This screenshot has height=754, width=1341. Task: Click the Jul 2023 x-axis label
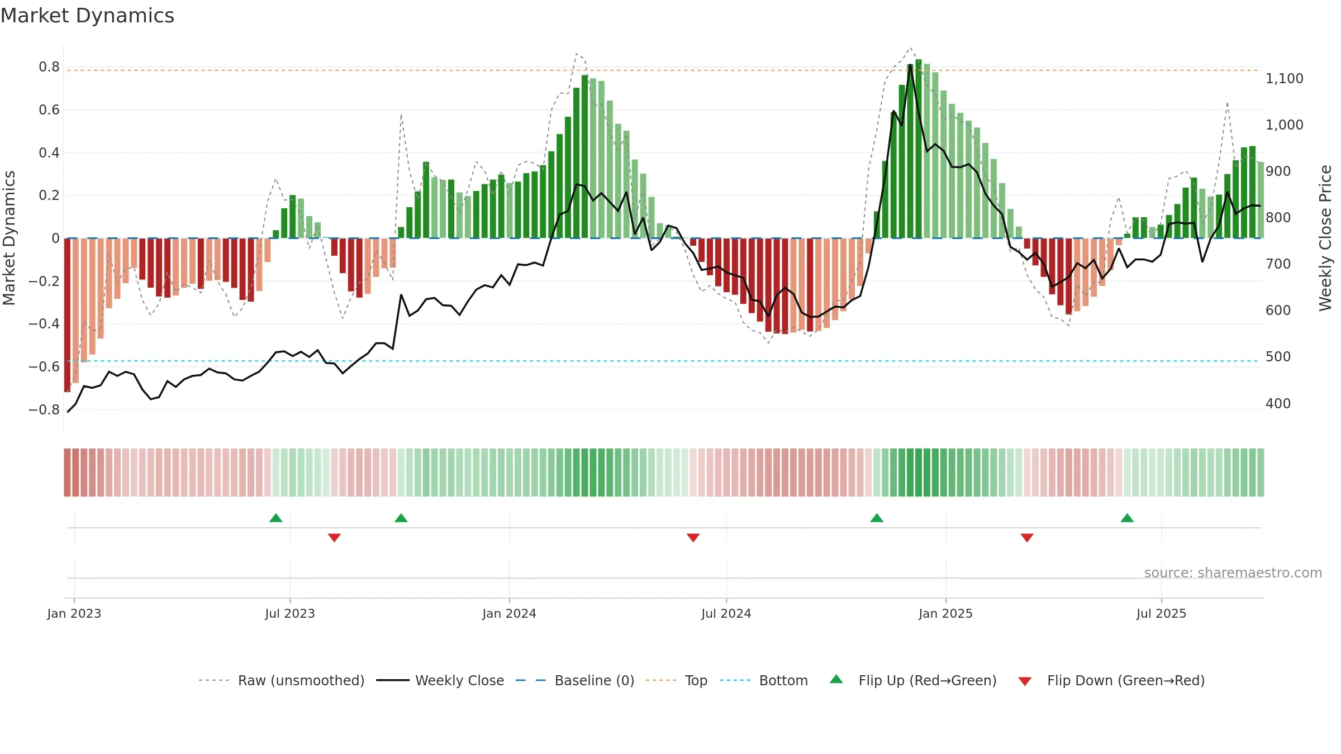290,613
